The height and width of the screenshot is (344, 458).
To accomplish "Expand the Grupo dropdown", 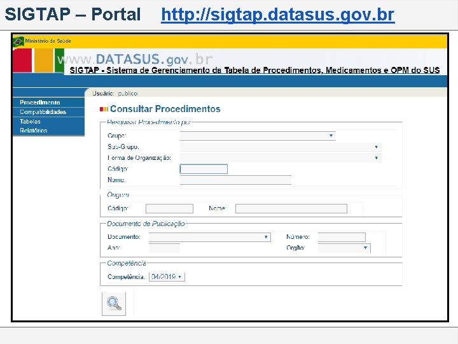I will coord(258,136).
